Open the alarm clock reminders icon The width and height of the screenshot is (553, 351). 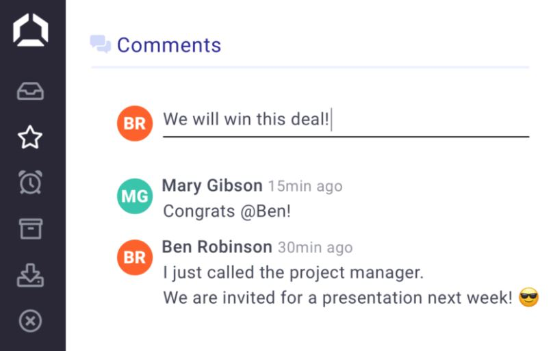[x=30, y=183]
